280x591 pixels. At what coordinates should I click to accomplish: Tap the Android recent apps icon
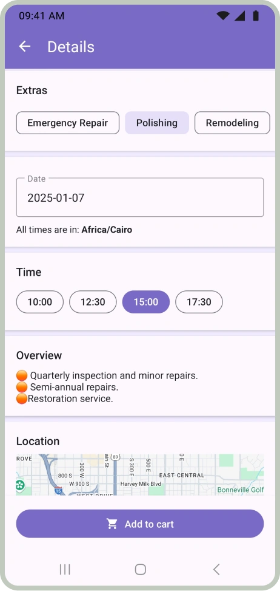click(x=65, y=569)
